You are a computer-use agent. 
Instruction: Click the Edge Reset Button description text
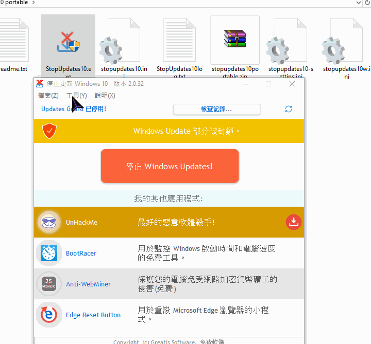pyautogui.click(x=203, y=315)
